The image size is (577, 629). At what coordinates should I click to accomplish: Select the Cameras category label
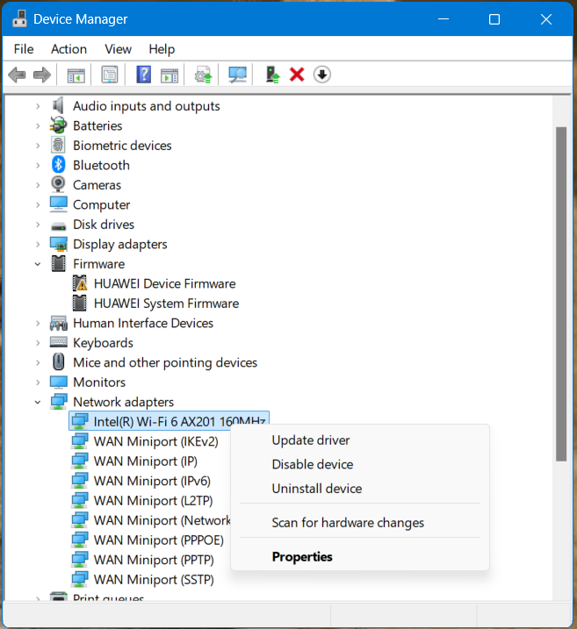pos(97,185)
